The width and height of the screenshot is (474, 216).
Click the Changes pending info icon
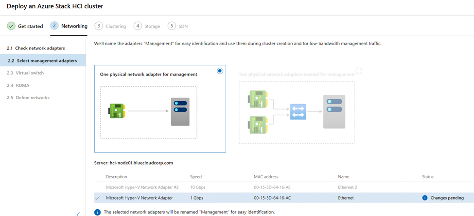point(425,198)
